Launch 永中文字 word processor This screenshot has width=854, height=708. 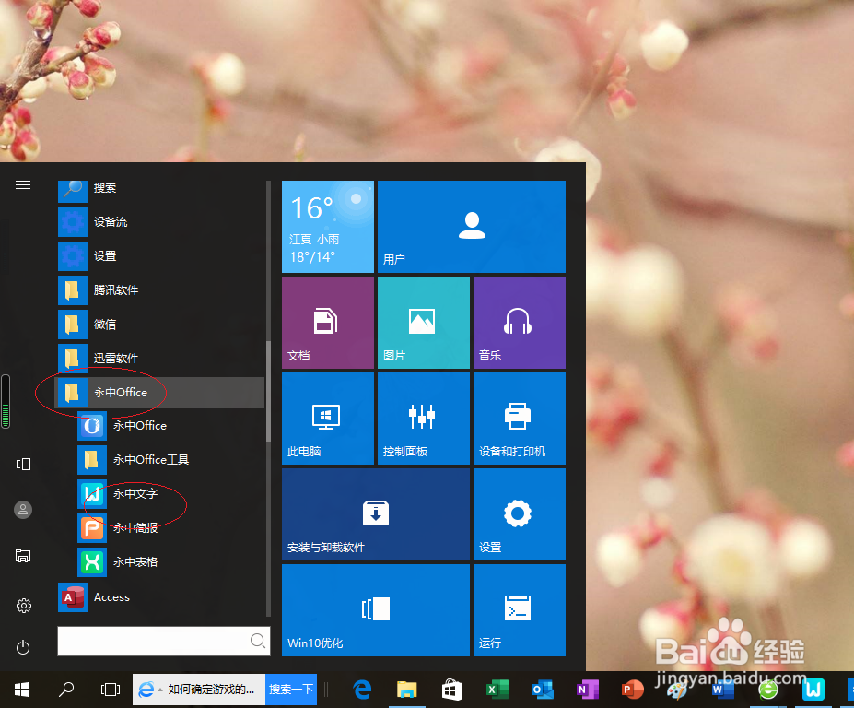(x=170, y=494)
